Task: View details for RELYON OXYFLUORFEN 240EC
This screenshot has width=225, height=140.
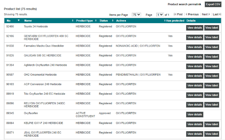Action: tap(195, 105)
